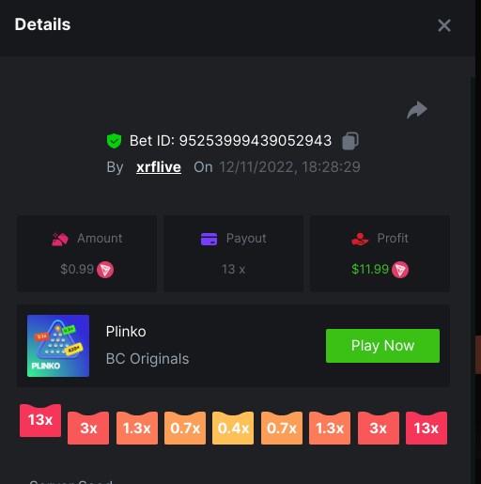Click the share arrow icon
Screen dimensions: 481x484
(x=417, y=110)
